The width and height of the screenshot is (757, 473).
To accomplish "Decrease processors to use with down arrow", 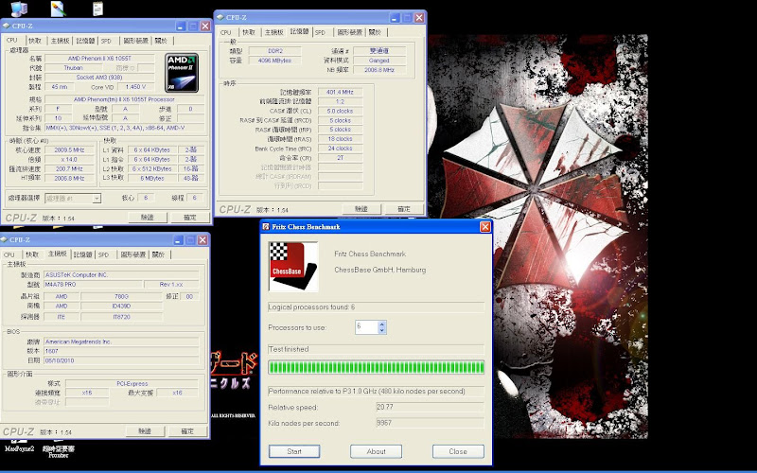I will click(x=382, y=330).
